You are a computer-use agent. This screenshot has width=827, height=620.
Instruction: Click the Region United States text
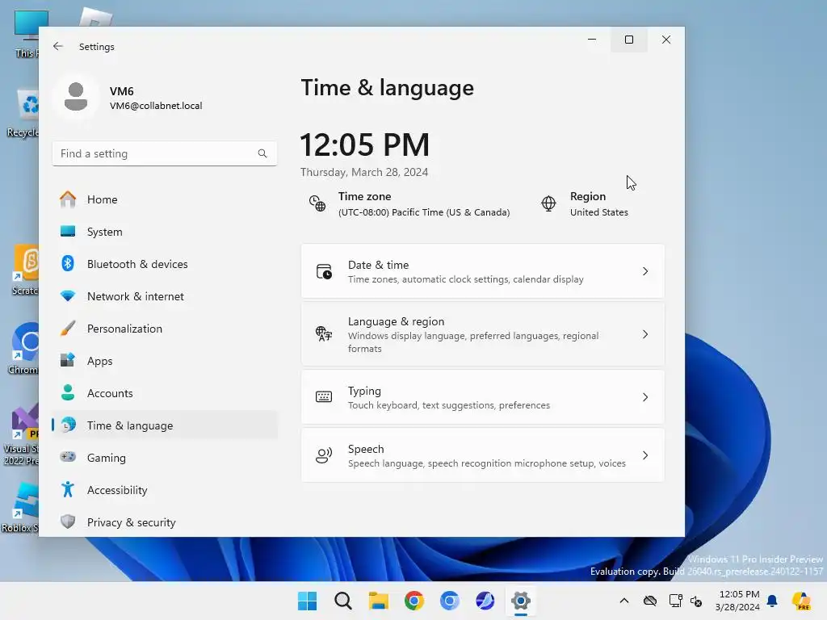(599, 212)
